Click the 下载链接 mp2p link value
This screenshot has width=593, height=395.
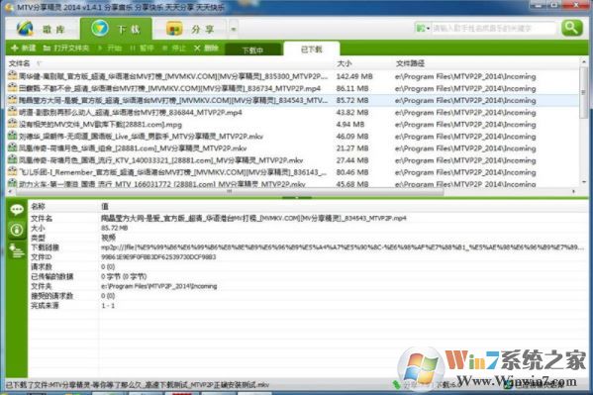coord(343,247)
